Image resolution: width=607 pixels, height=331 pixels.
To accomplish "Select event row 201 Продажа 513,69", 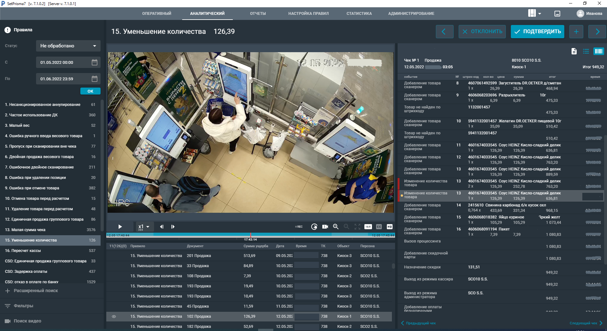I will pyautogui.click(x=249, y=256).
